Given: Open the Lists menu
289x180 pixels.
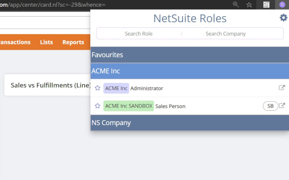Looking at the screenshot, I should 47,42.
